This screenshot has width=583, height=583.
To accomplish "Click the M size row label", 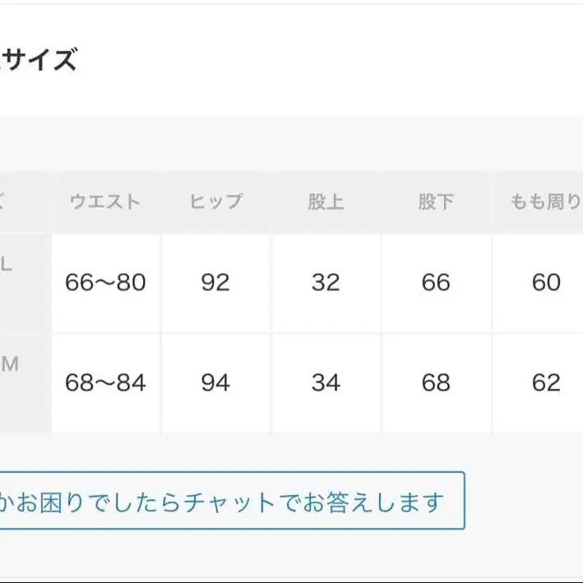I will tap(10, 365).
